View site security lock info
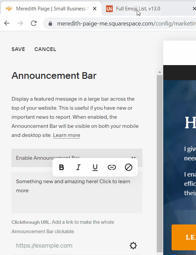This screenshot has height=255, width=196. click(x=50, y=23)
